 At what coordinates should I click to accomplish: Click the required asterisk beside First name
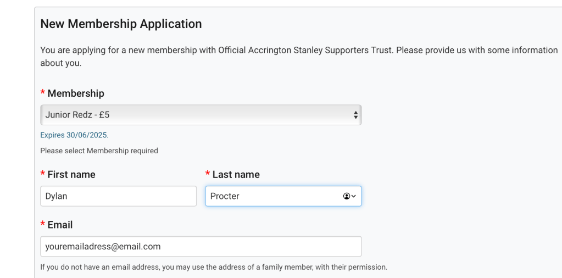43,175
